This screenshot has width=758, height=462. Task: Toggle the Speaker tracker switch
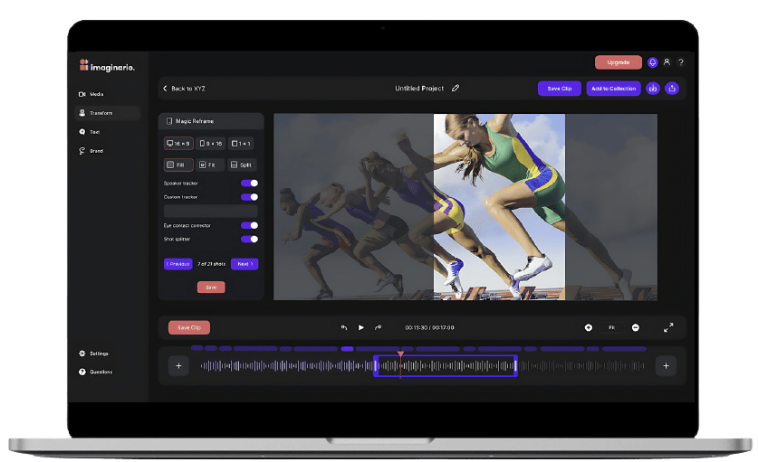tap(249, 184)
